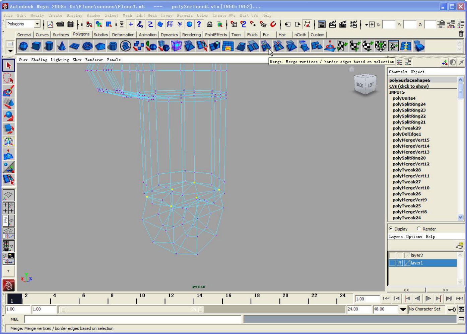Open the Render View window icon
The width and height of the screenshot is (467, 334).
coord(322,24)
